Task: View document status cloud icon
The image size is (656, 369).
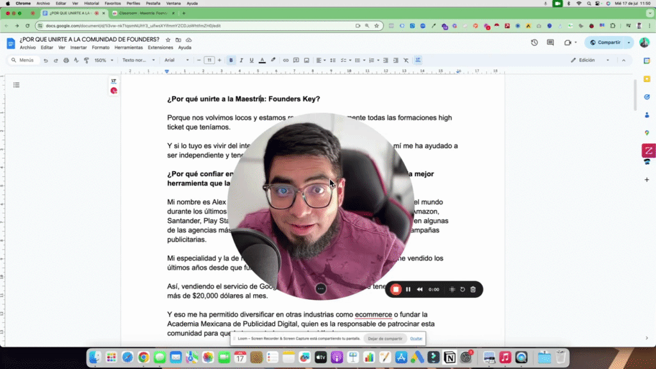Action: coord(189,40)
